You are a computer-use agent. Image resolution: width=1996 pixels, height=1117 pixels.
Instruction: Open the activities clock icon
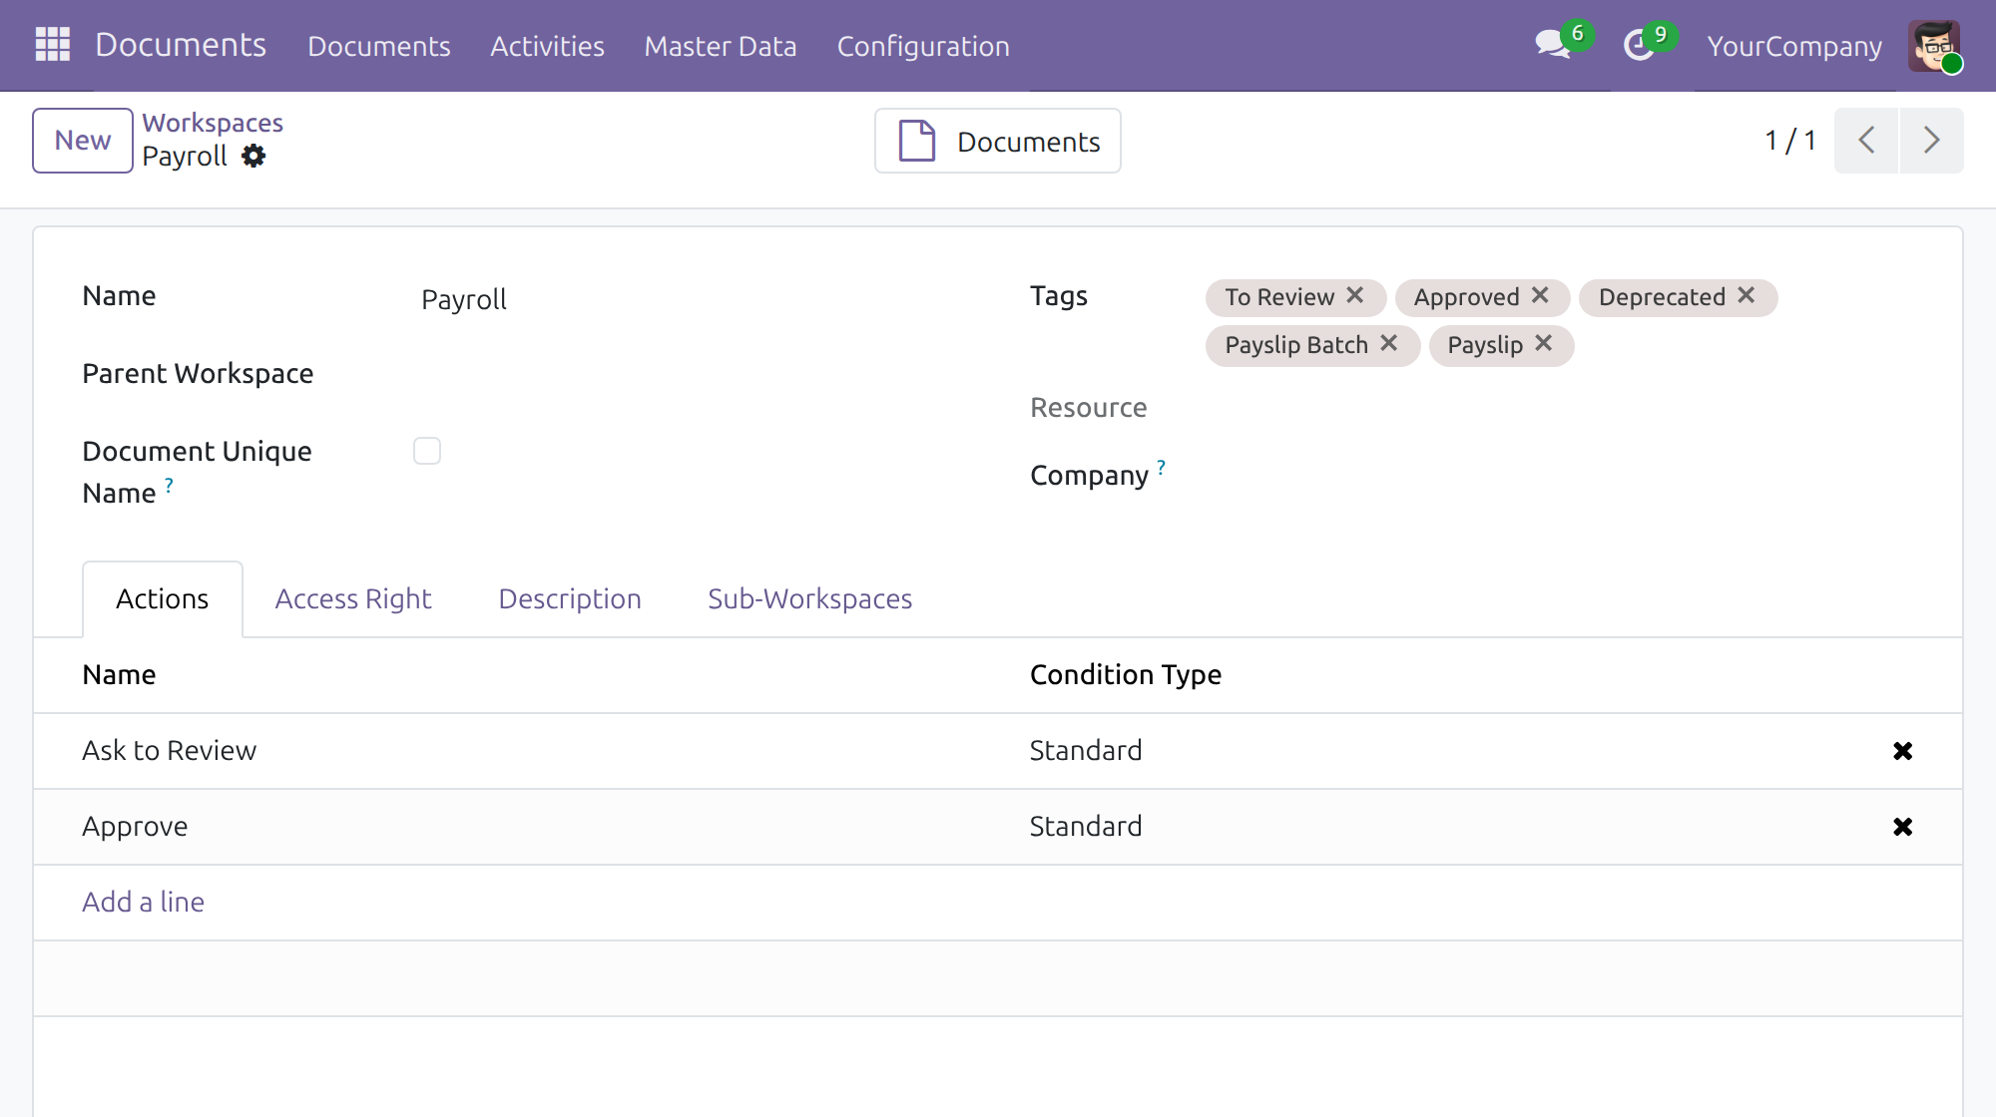[x=1639, y=45]
